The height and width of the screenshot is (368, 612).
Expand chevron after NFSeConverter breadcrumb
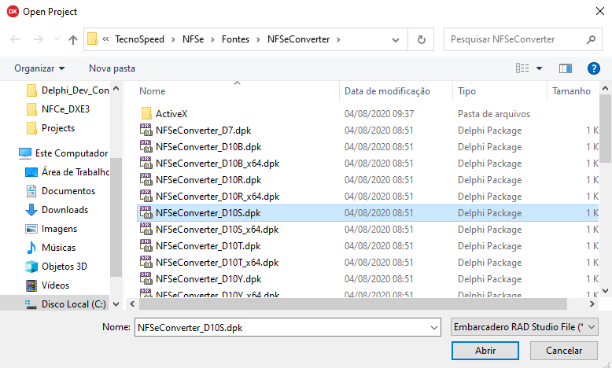coord(338,39)
